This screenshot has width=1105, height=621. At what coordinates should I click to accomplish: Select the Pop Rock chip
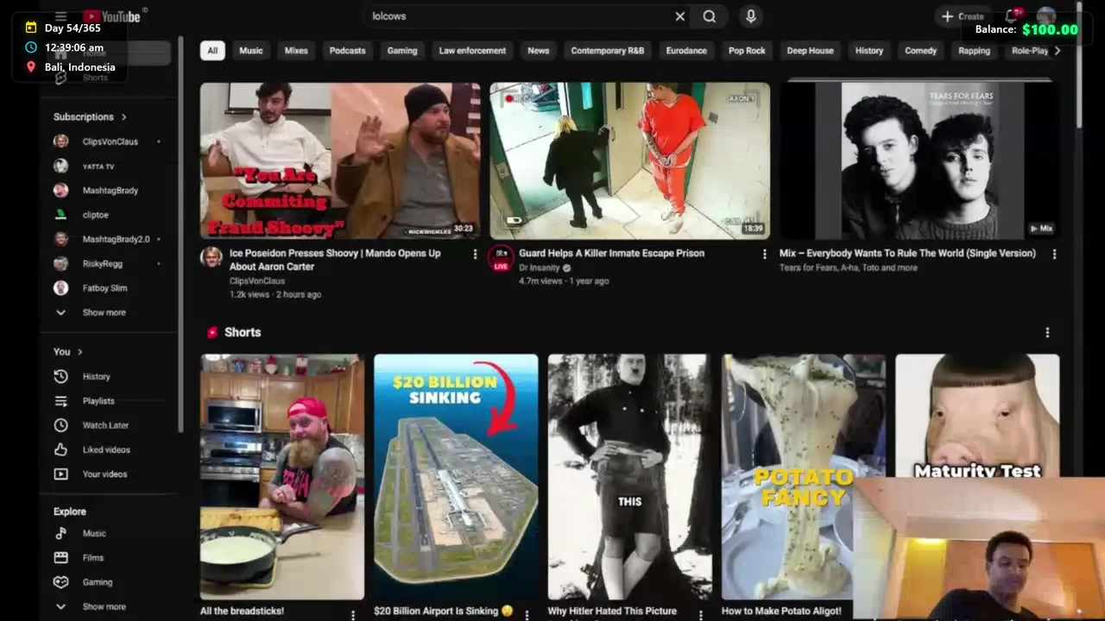click(747, 51)
